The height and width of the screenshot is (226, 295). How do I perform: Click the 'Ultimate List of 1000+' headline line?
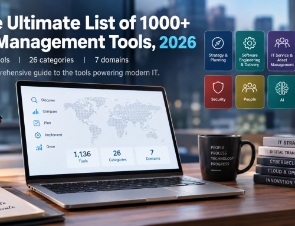99,22
